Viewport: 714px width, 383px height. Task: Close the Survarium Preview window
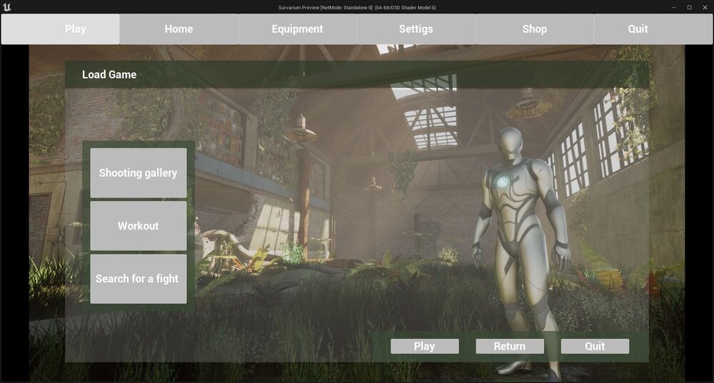click(705, 7)
